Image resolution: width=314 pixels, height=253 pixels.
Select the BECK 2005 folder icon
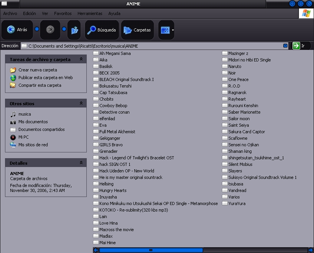(96, 73)
